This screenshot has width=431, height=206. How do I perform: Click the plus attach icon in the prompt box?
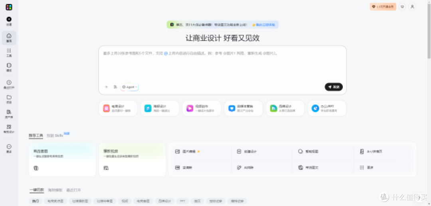point(107,87)
